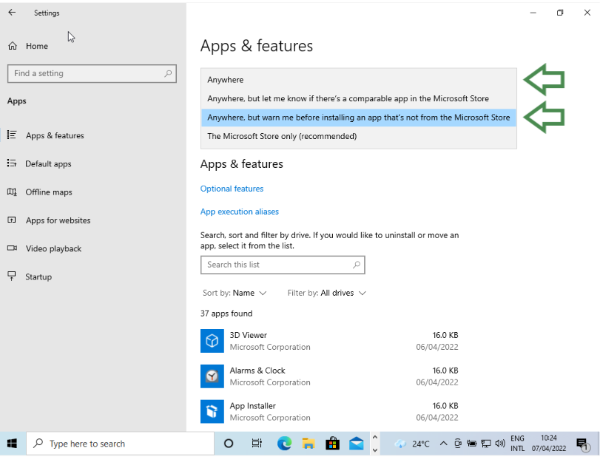Show hidden tray icons chevron
The image size is (600, 457).
(x=443, y=444)
